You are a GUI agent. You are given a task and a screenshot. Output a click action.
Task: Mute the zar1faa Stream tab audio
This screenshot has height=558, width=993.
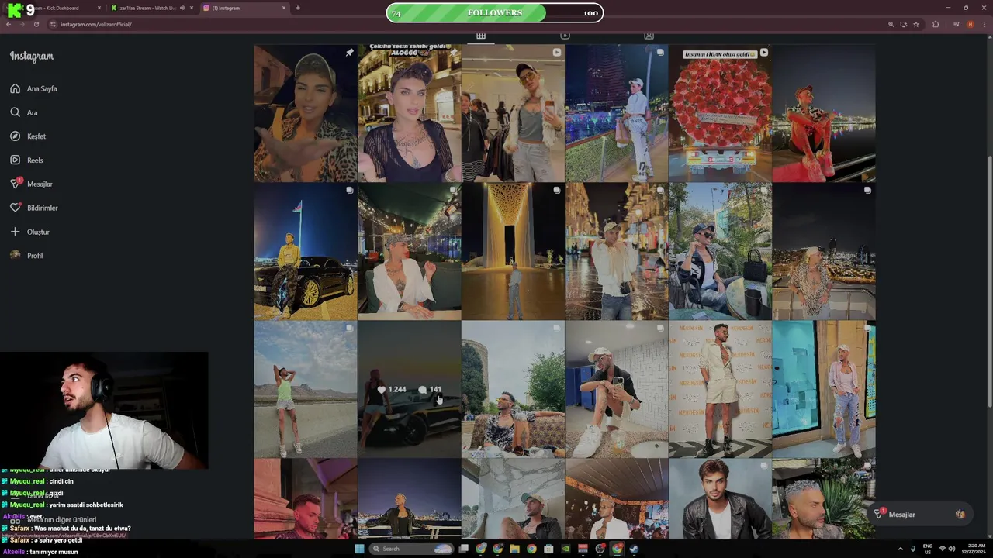pyautogui.click(x=182, y=8)
